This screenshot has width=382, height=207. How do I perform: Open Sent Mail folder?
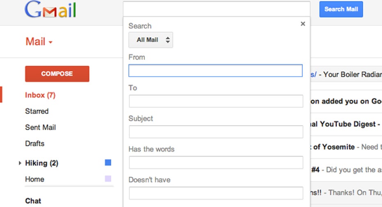[41, 127]
